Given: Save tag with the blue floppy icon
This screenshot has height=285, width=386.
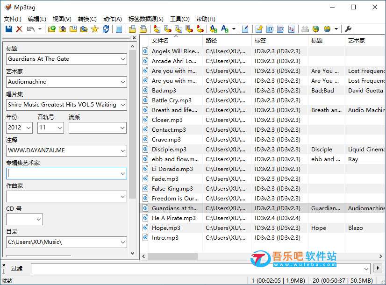Looking at the screenshot, I should click(x=9, y=29).
